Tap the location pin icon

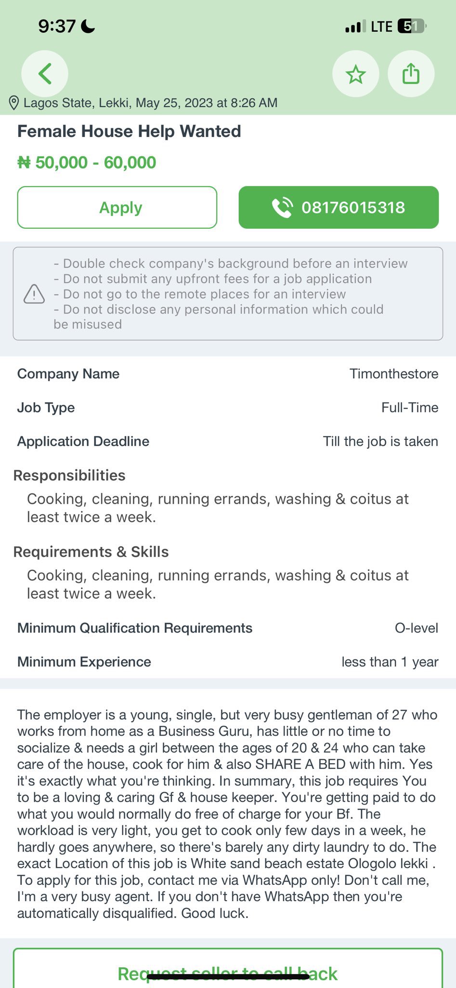[x=14, y=103]
